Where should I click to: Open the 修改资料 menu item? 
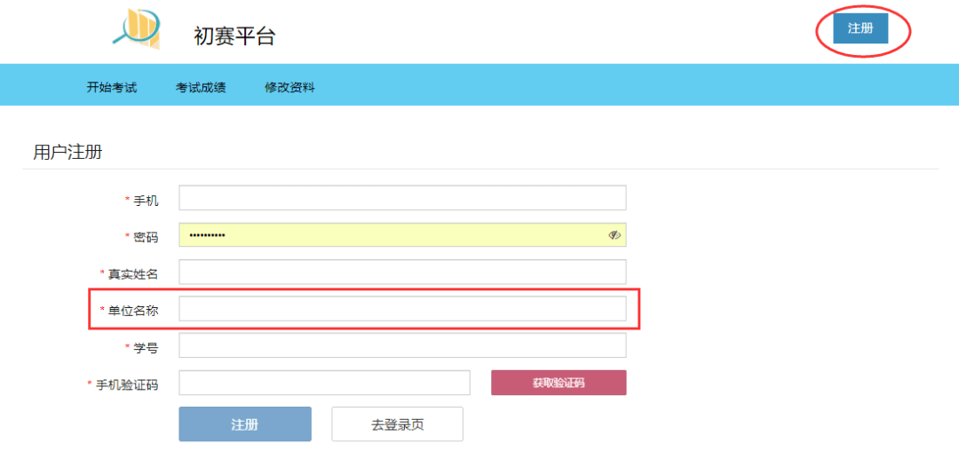pyautogui.click(x=289, y=87)
